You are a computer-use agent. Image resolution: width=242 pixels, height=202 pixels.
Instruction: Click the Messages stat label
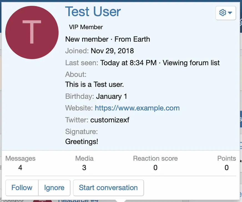pos(21,159)
